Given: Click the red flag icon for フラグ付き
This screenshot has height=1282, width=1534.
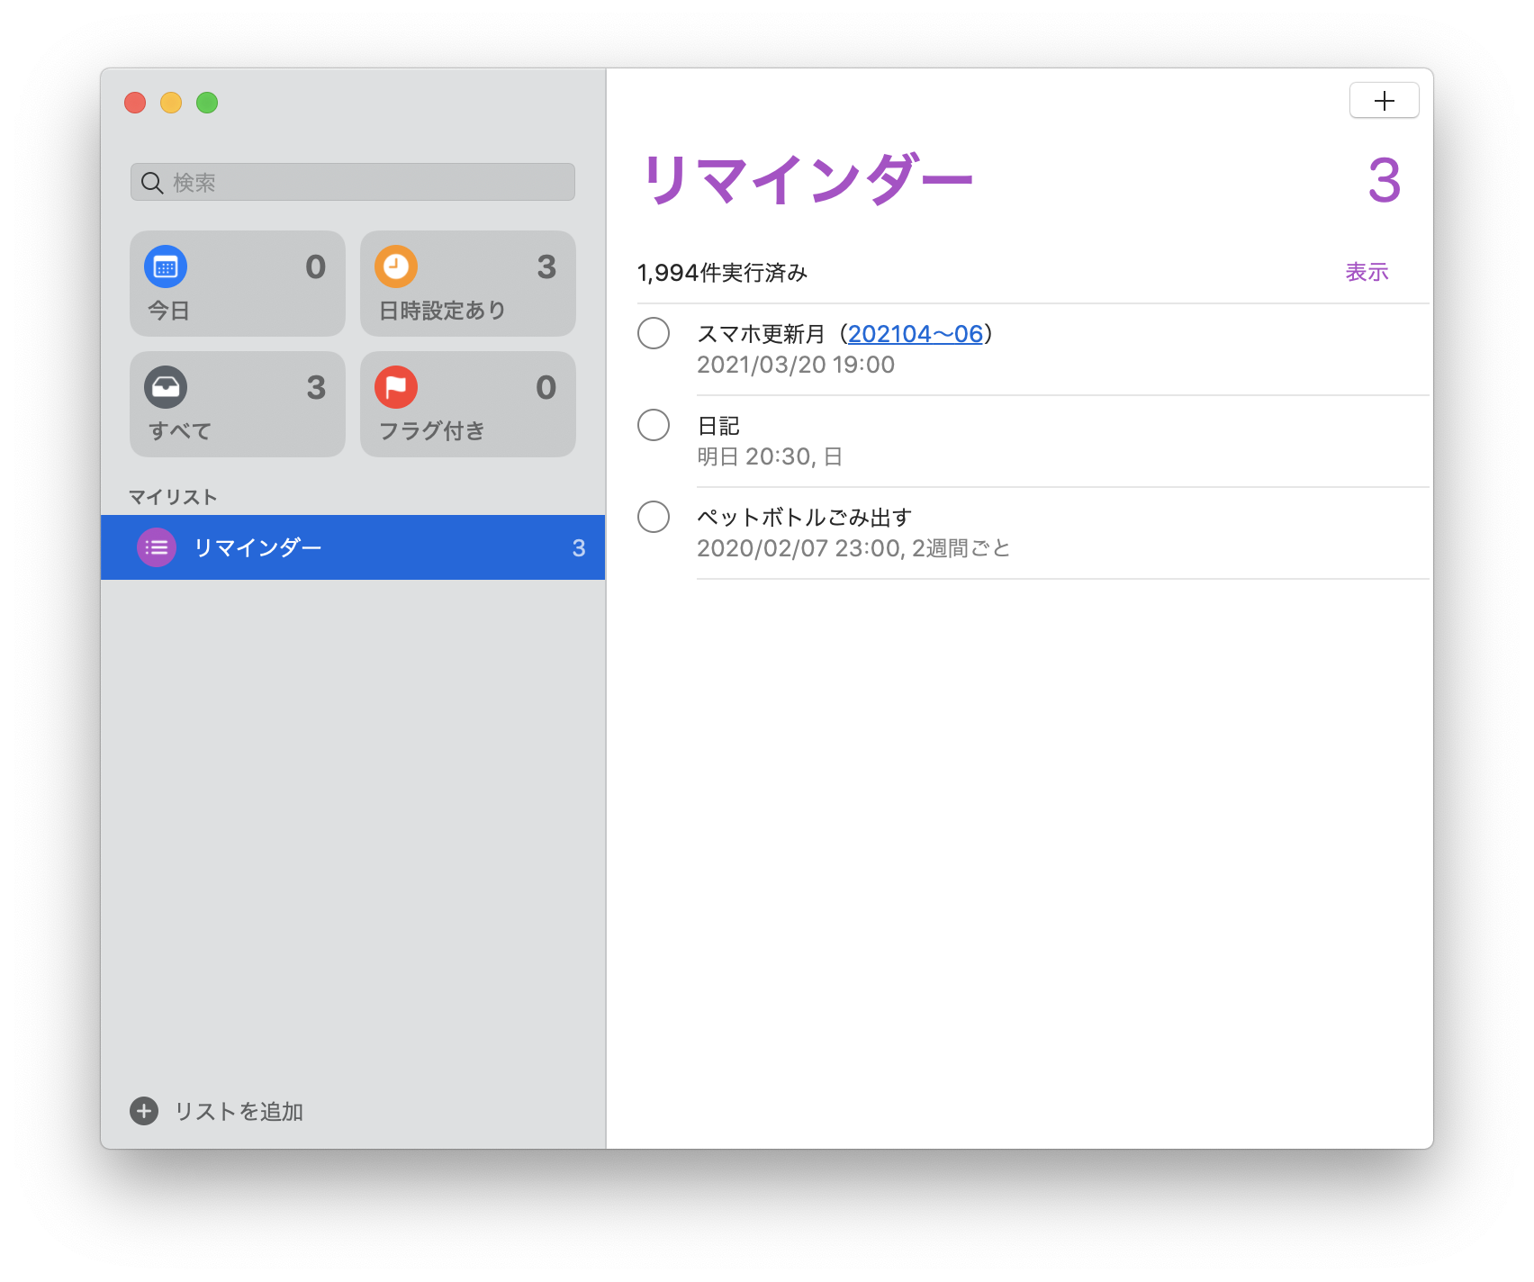Looking at the screenshot, I should (396, 387).
